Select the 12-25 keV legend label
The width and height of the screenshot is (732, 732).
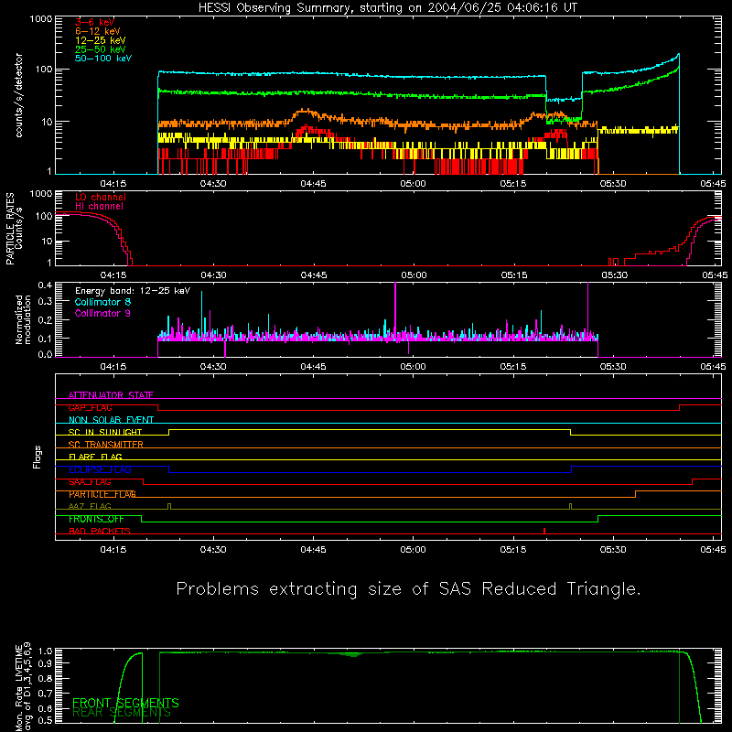pyautogui.click(x=101, y=40)
